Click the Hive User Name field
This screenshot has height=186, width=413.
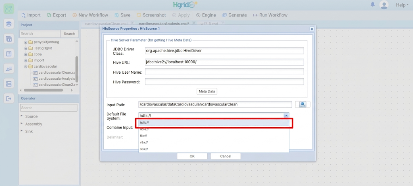point(224,72)
